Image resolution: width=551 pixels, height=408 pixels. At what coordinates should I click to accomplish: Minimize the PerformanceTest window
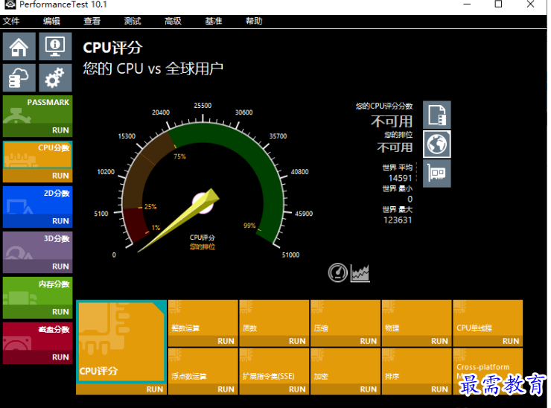(467, 4)
